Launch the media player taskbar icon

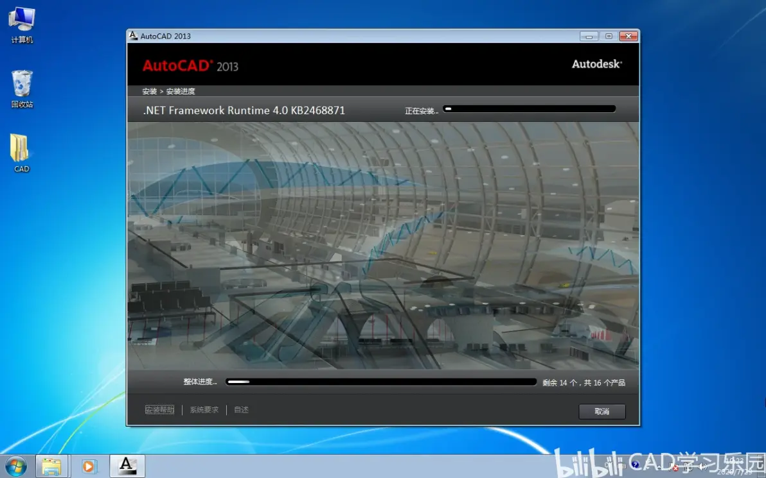[x=89, y=466]
